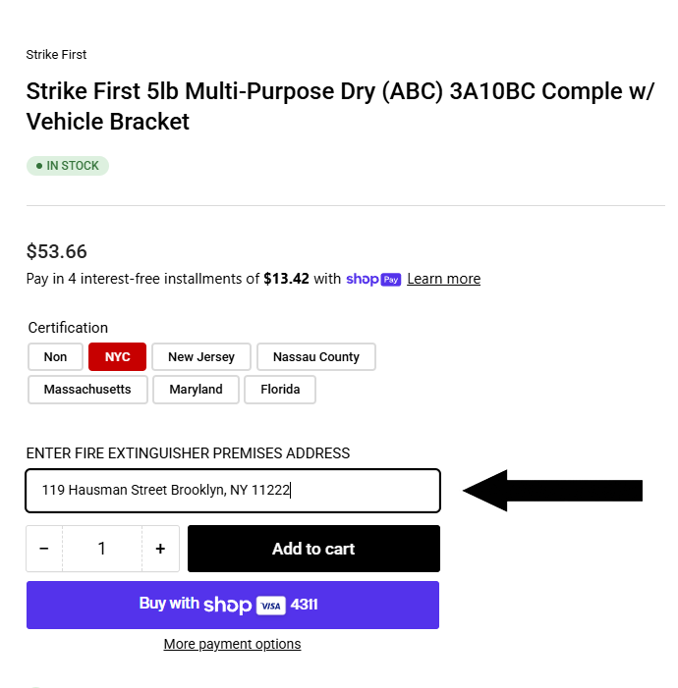The height and width of the screenshot is (688, 678).
Task: Select the Non certification option
Action: pos(55,356)
